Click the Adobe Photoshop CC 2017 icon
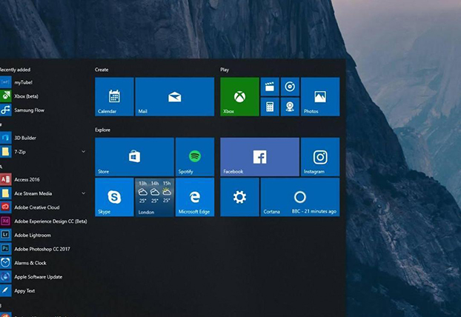The height and width of the screenshot is (317, 461). 6,249
